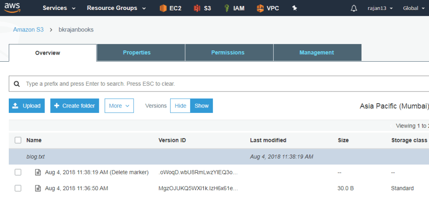This screenshot has height=199, width=429.
Task: Click the 30.0 B size value
Action: (346, 189)
